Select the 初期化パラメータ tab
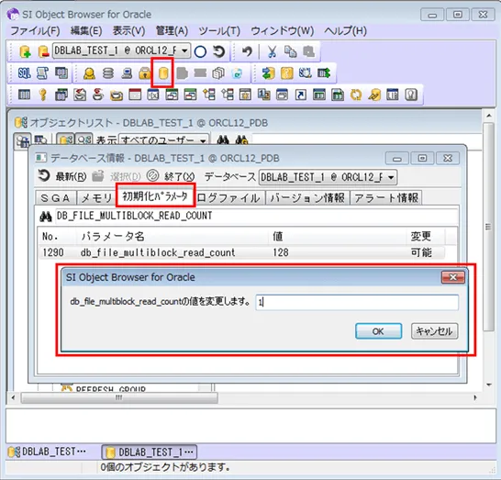 point(155,195)
